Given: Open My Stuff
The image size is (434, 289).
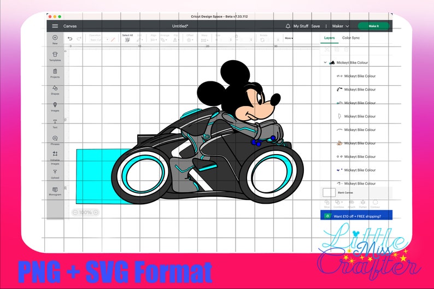Looking at the screenshot, I should (x=301, y=26).
